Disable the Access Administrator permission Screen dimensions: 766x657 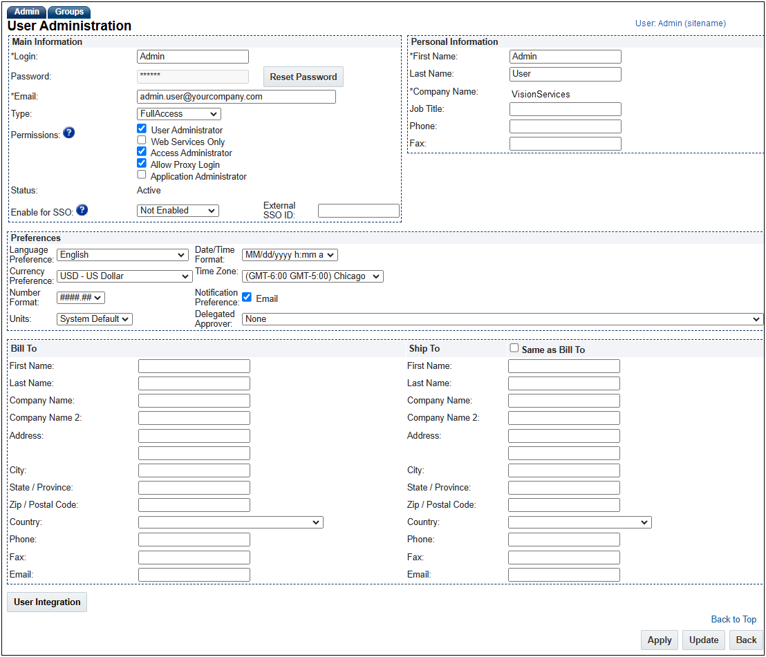(x=142, y=151)
